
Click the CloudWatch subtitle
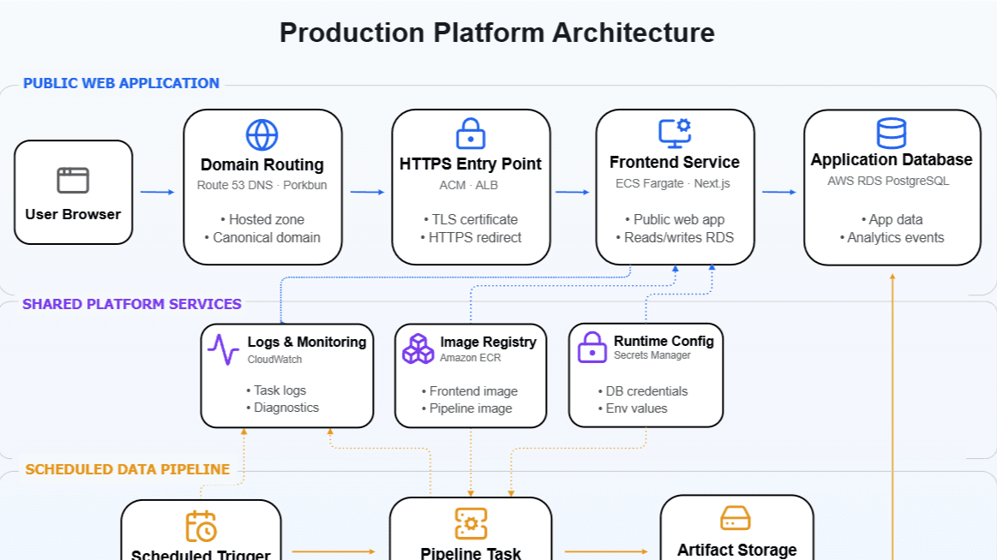tap(274, 360)
